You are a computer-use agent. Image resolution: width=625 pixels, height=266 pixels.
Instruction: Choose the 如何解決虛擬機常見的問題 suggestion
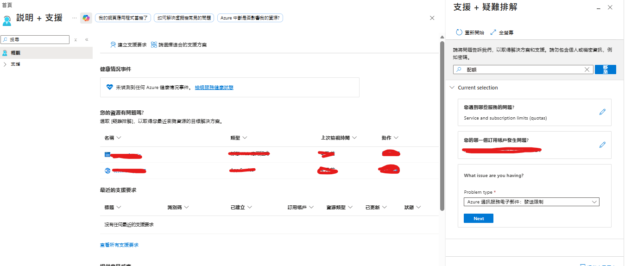tap(184, 18)
